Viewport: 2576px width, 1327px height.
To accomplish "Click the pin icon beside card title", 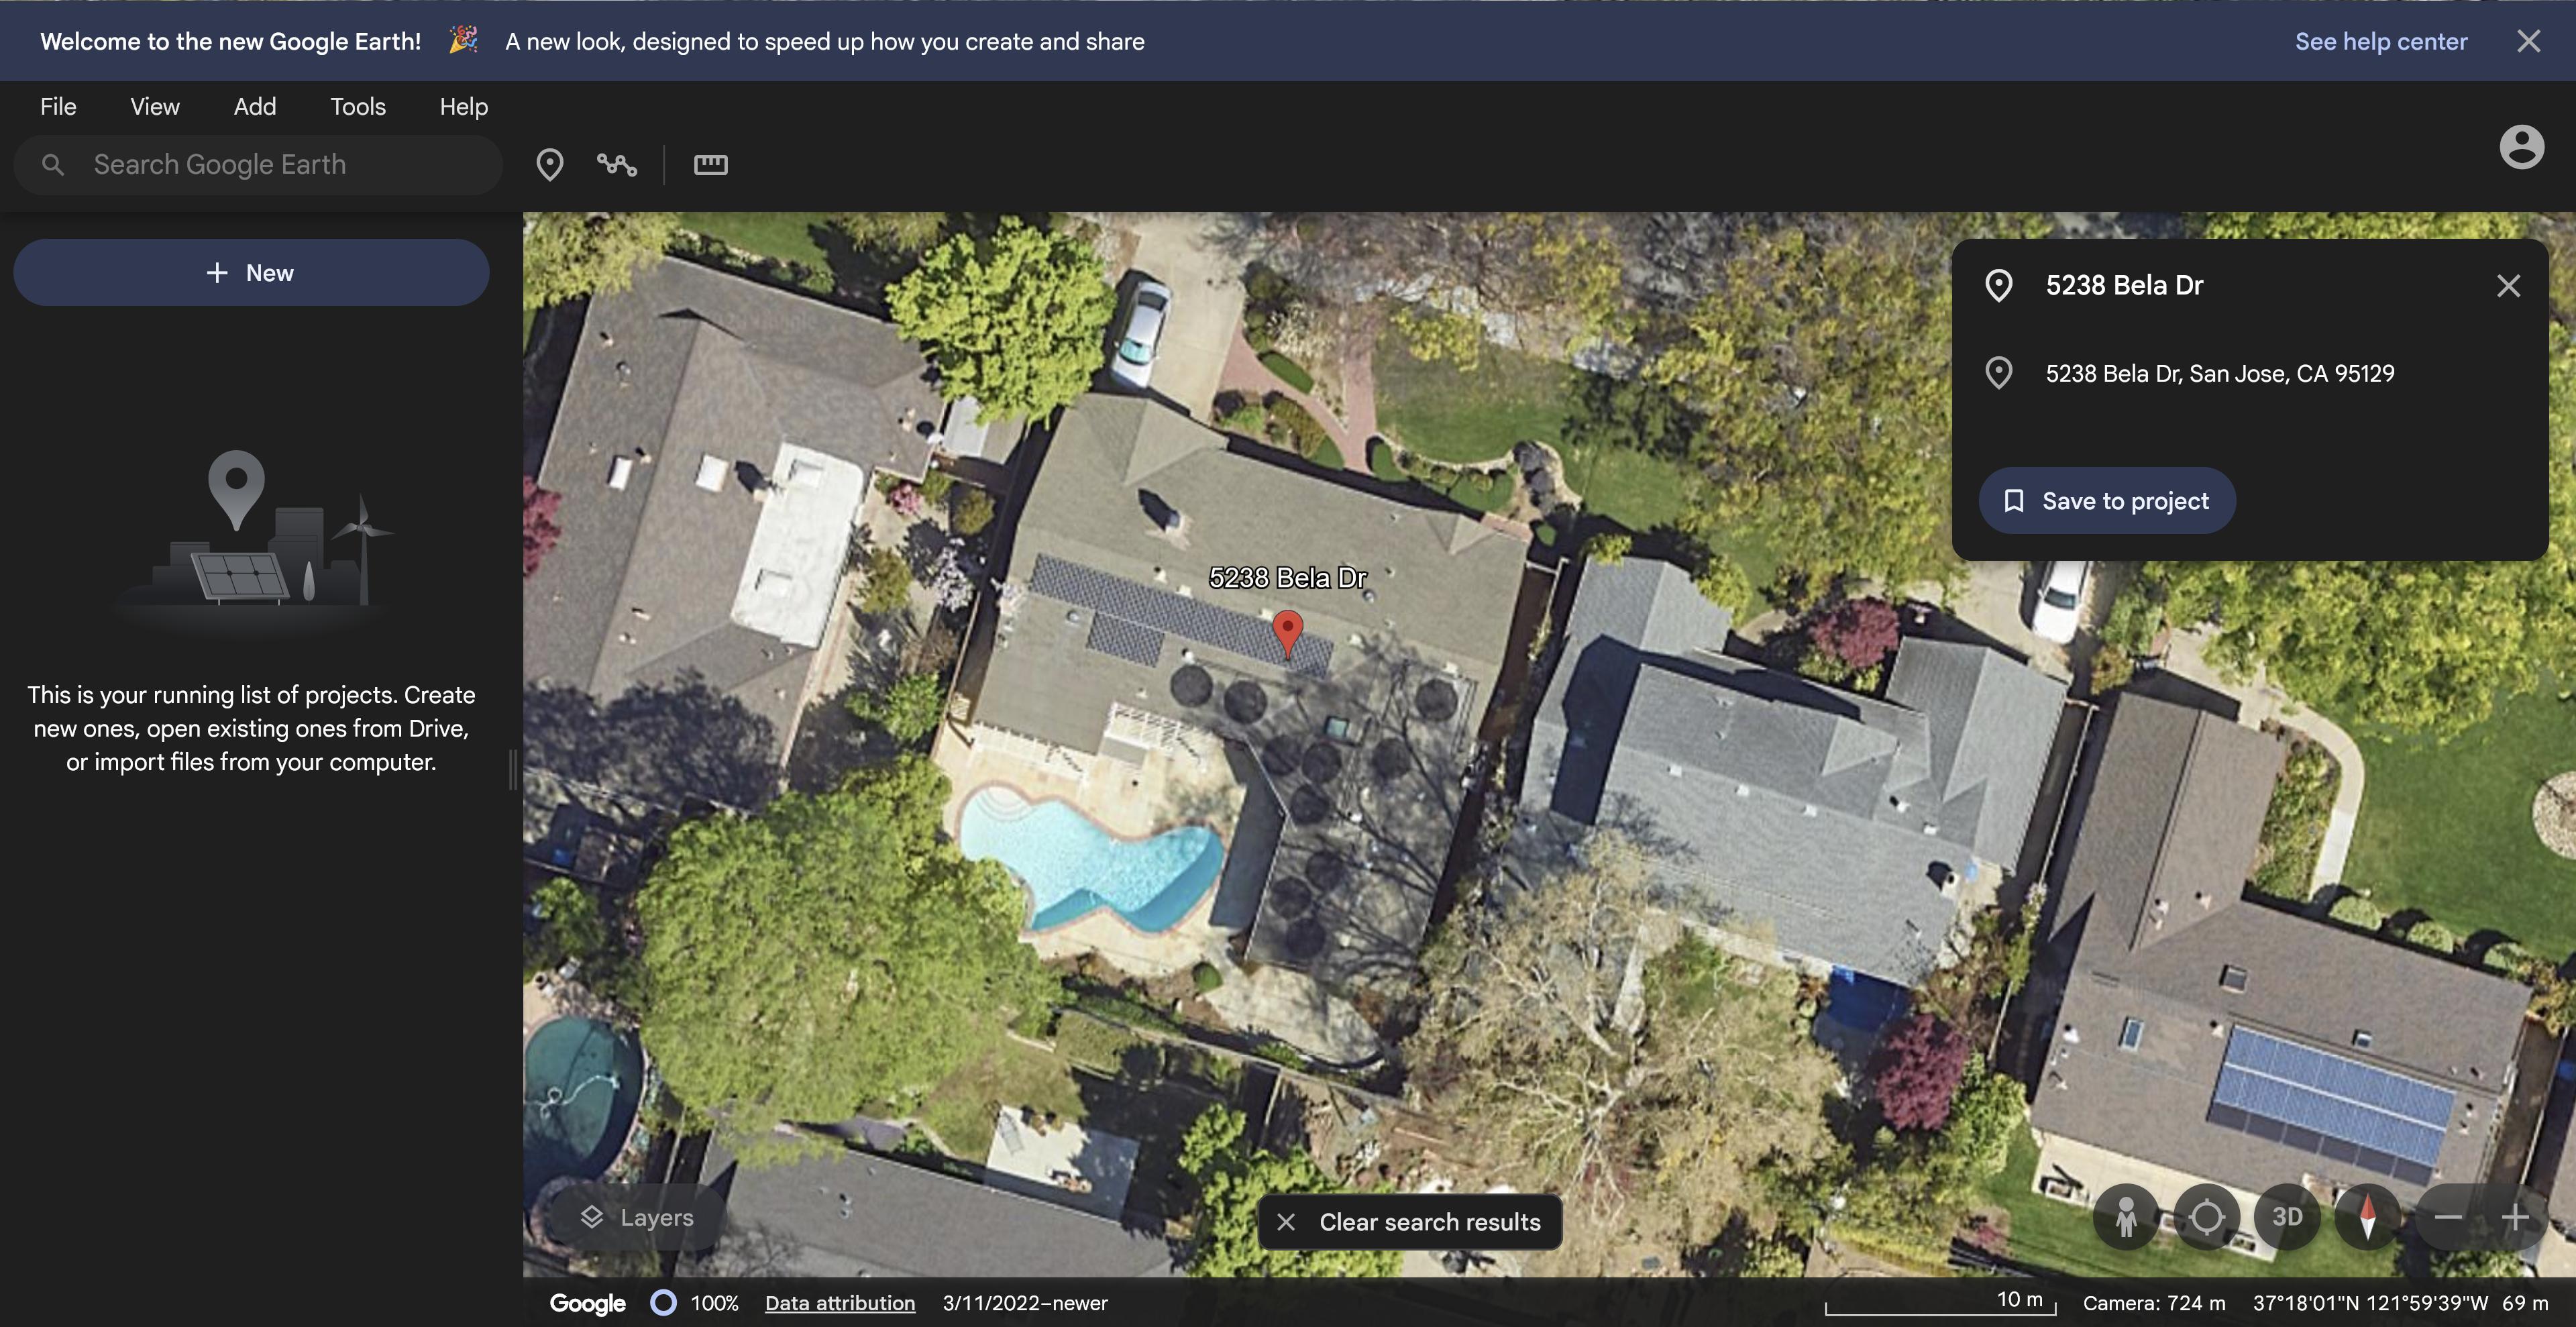I will 1998,285.
